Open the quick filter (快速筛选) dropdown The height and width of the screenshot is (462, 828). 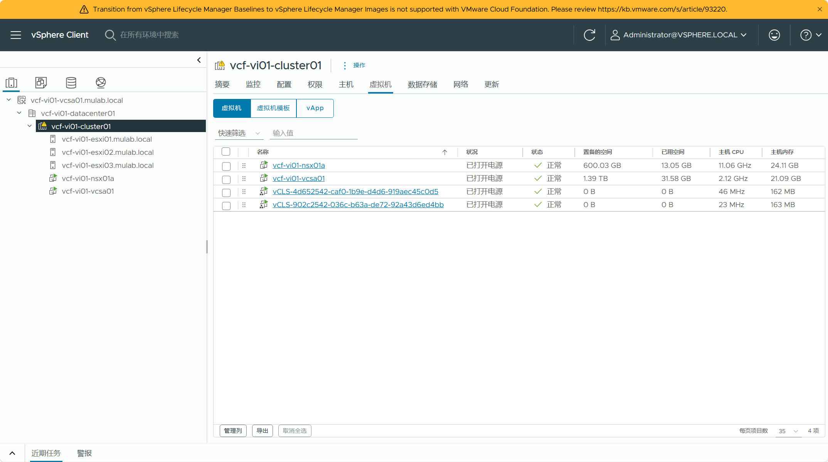(239, 133)
